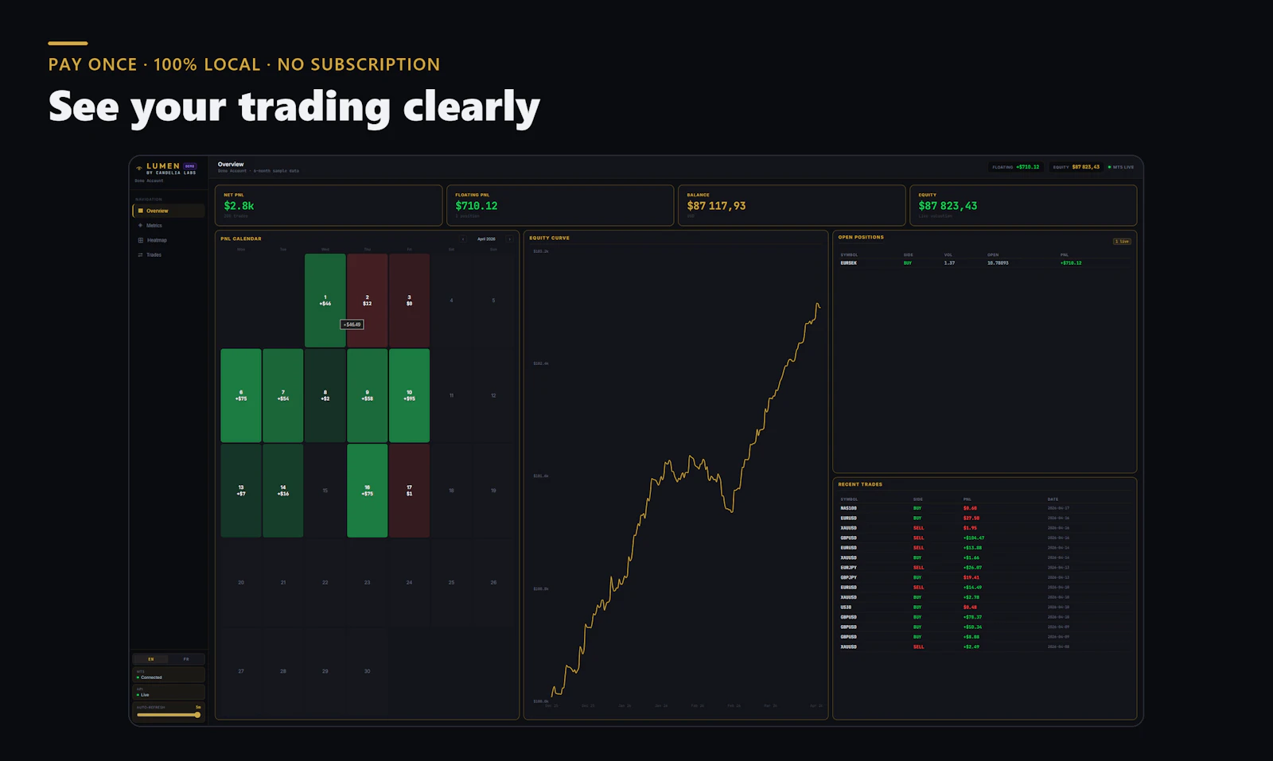Click the April 2026 month label
The height and width of the screenshot is (761, 1273).
click(x=486, y=239)
